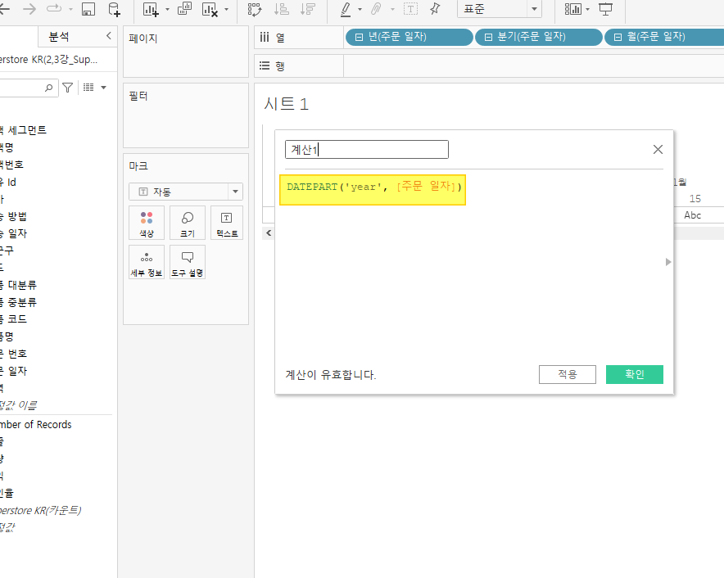The image size is (724, 578).
Task: Click the 행 rows shelf label
Action: coord(280,66)
